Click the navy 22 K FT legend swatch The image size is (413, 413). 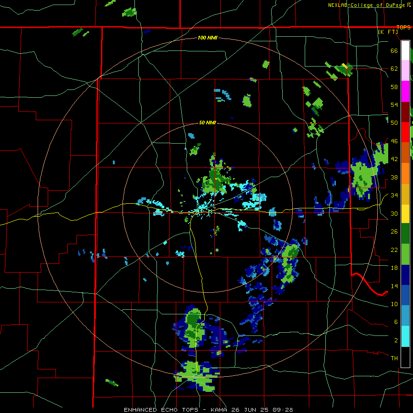click(x=405, y=275)
